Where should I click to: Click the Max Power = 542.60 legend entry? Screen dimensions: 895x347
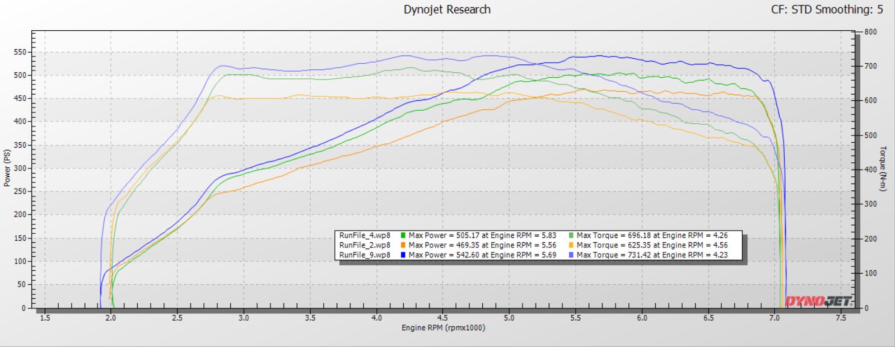coord(482,255)
